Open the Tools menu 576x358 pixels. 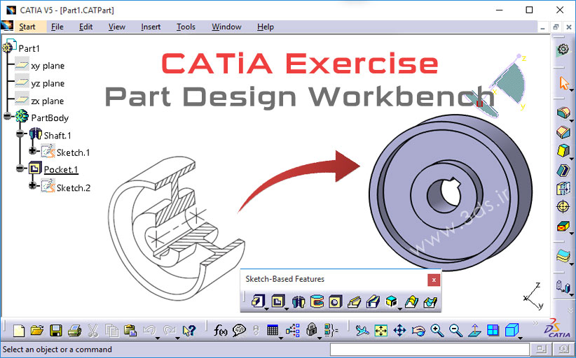click(x=186, y=27)
